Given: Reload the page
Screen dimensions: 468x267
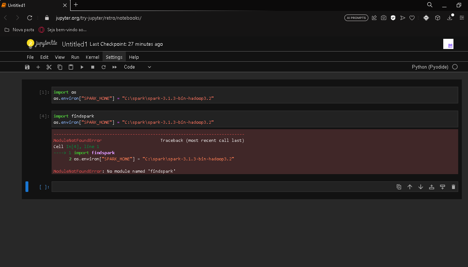Looking at the screenshot, I should (30, 18).
